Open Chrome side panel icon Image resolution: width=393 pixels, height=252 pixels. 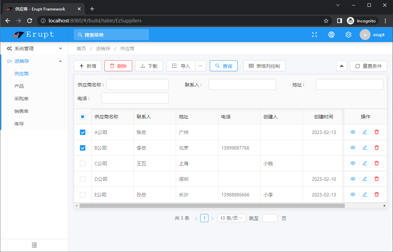tap(339, 21)
